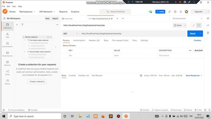Click the Search Postman field
Image resolution: width=212 pixels, height=119 pixels.
click(x=115, y=12)
